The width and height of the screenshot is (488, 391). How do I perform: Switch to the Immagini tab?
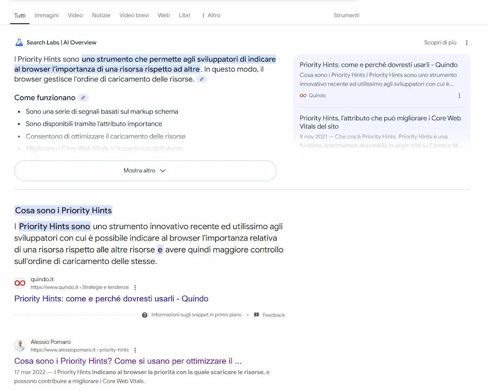[x=47, y=15]
